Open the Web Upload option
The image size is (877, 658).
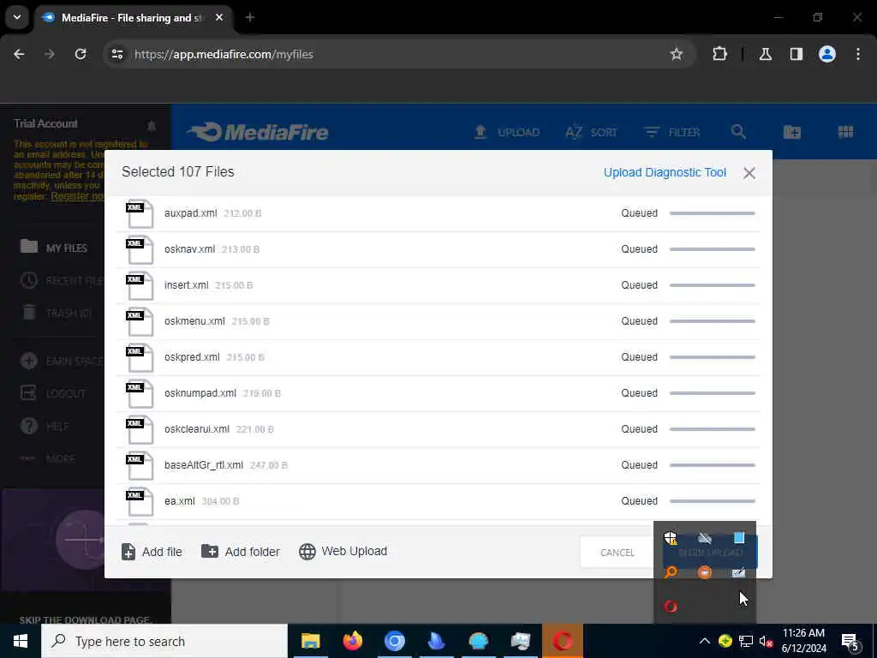[343, 551]
